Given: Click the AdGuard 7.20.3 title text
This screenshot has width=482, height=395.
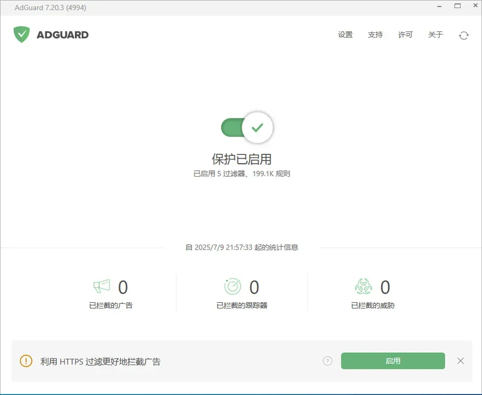Looking at the screenshot, I should [x=50, y=8].
